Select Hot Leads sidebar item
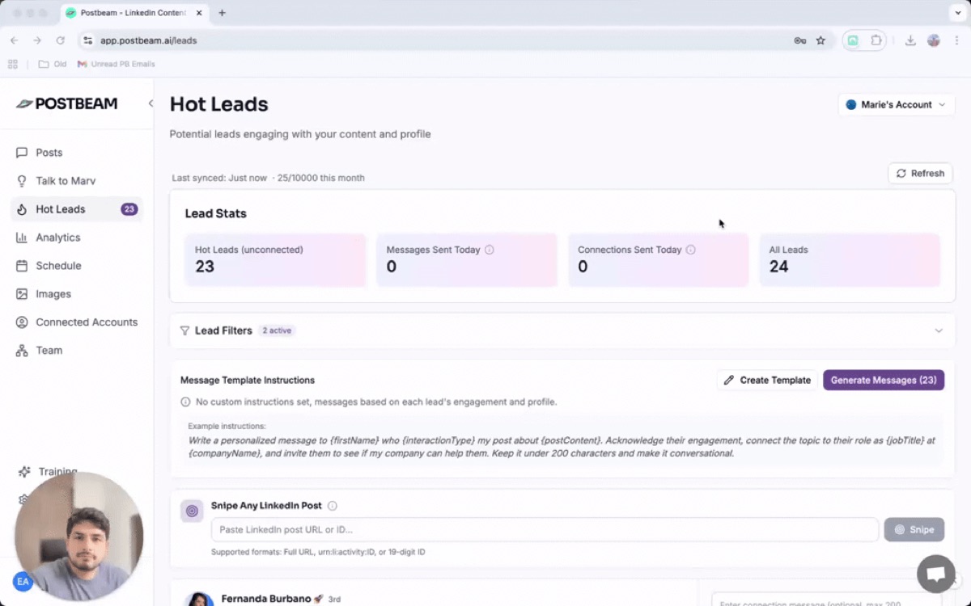The width and height of the screenshot is (971, 606). [x=77, y=209]
